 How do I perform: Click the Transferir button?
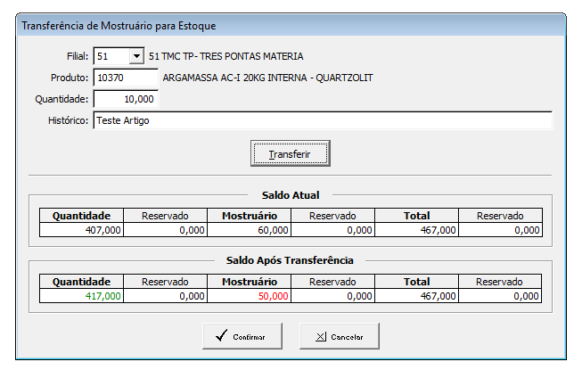click(291, 153)
